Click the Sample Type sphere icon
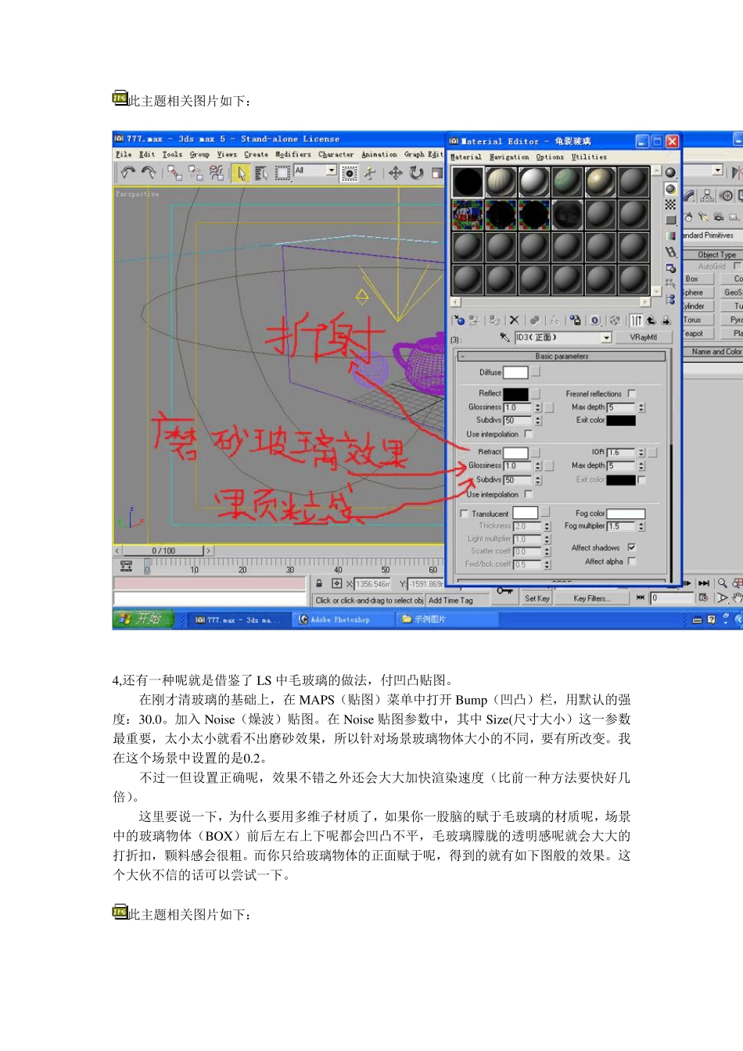The height and width of the screenshot is (1051, 743). click(670, 173)
